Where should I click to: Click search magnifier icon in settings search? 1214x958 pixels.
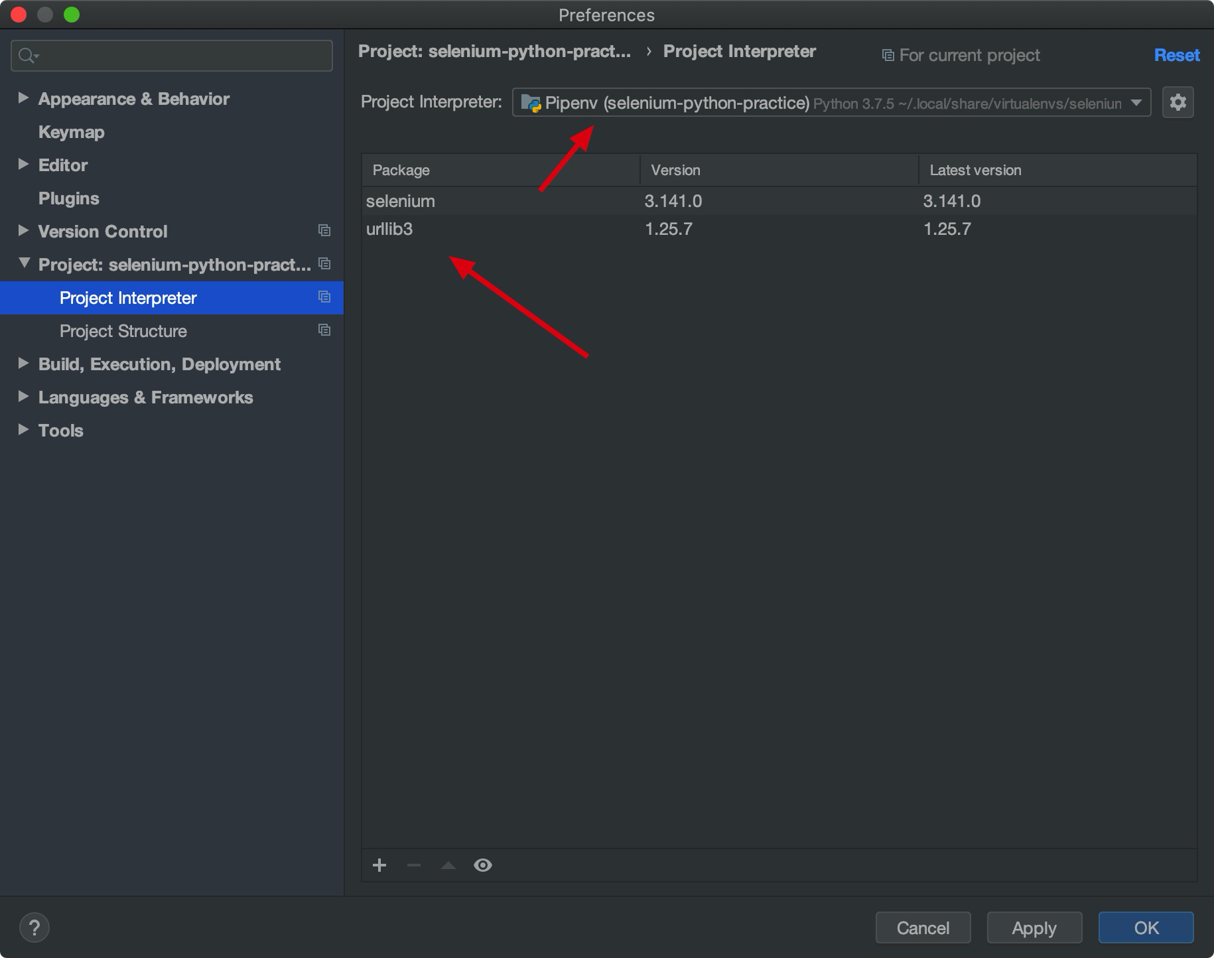click(27, 56)
